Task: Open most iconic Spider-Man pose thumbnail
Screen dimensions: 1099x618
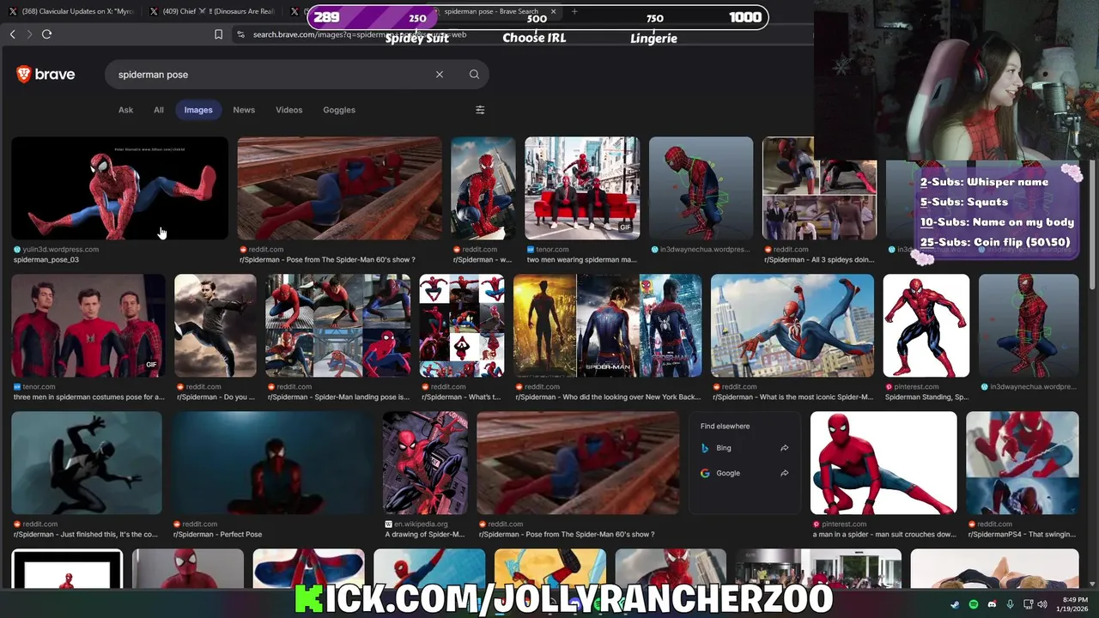Action: tap(792, 325)
